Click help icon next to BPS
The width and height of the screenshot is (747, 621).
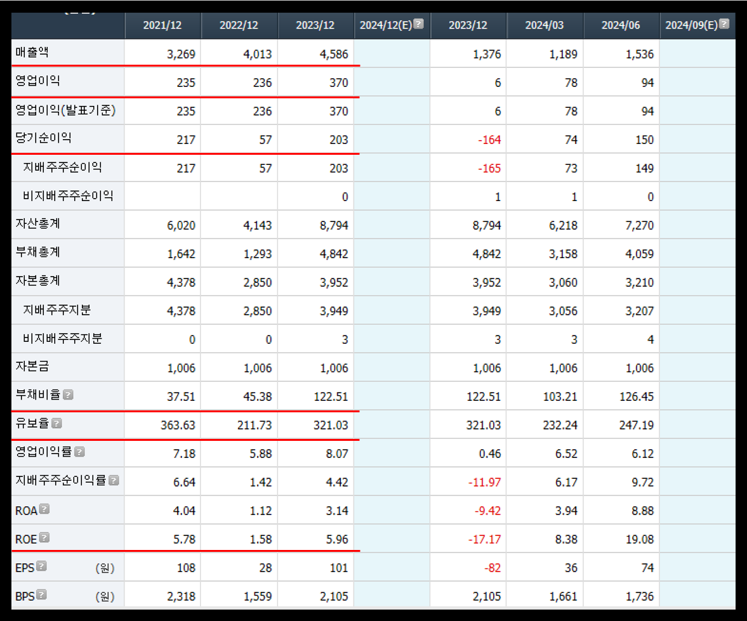pyautogui.click(x=41, y=595)
